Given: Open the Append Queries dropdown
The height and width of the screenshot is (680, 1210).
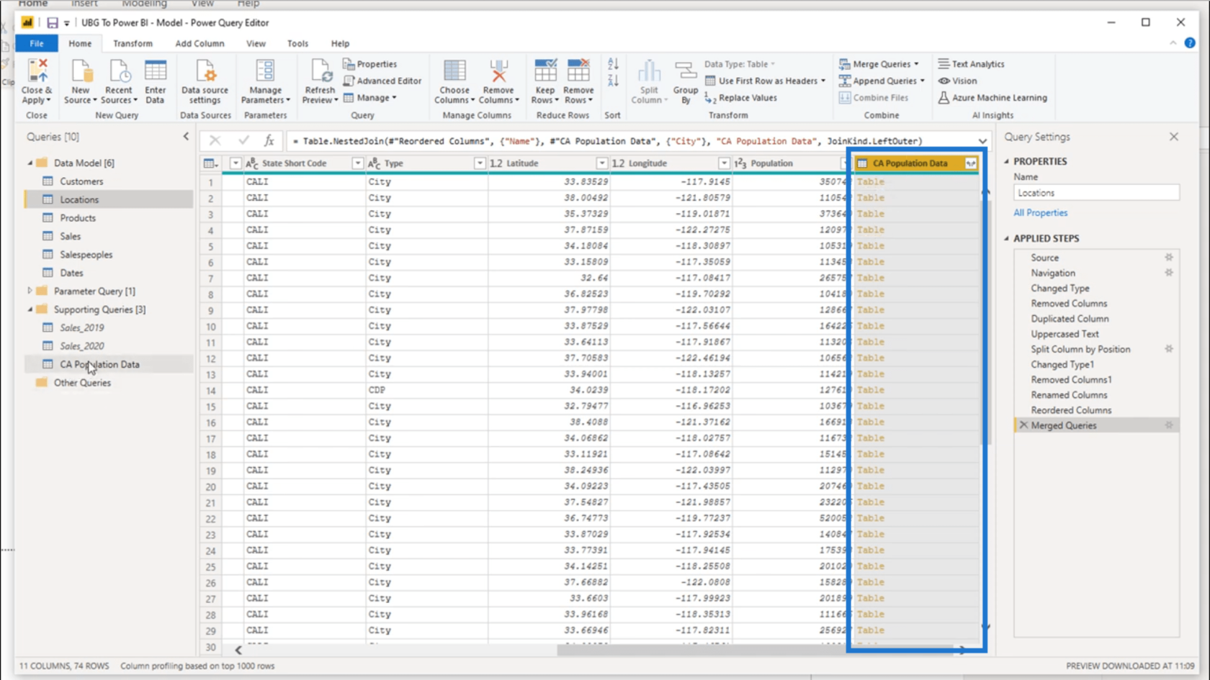Looking at the screenshot, I should tap(922, 81).
